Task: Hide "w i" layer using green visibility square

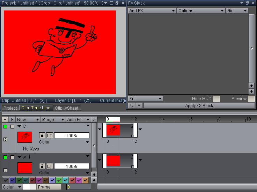Action: pos(5,157)
